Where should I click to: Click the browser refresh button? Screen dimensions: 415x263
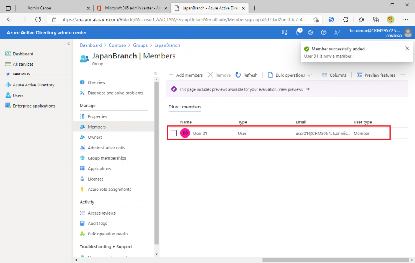(38, 19)
